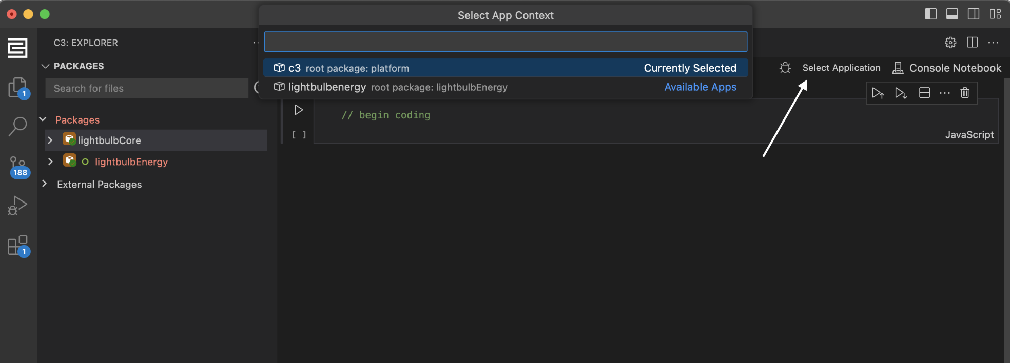
Task: Open the Run and Debug view
Action: [x=17, y=206]
